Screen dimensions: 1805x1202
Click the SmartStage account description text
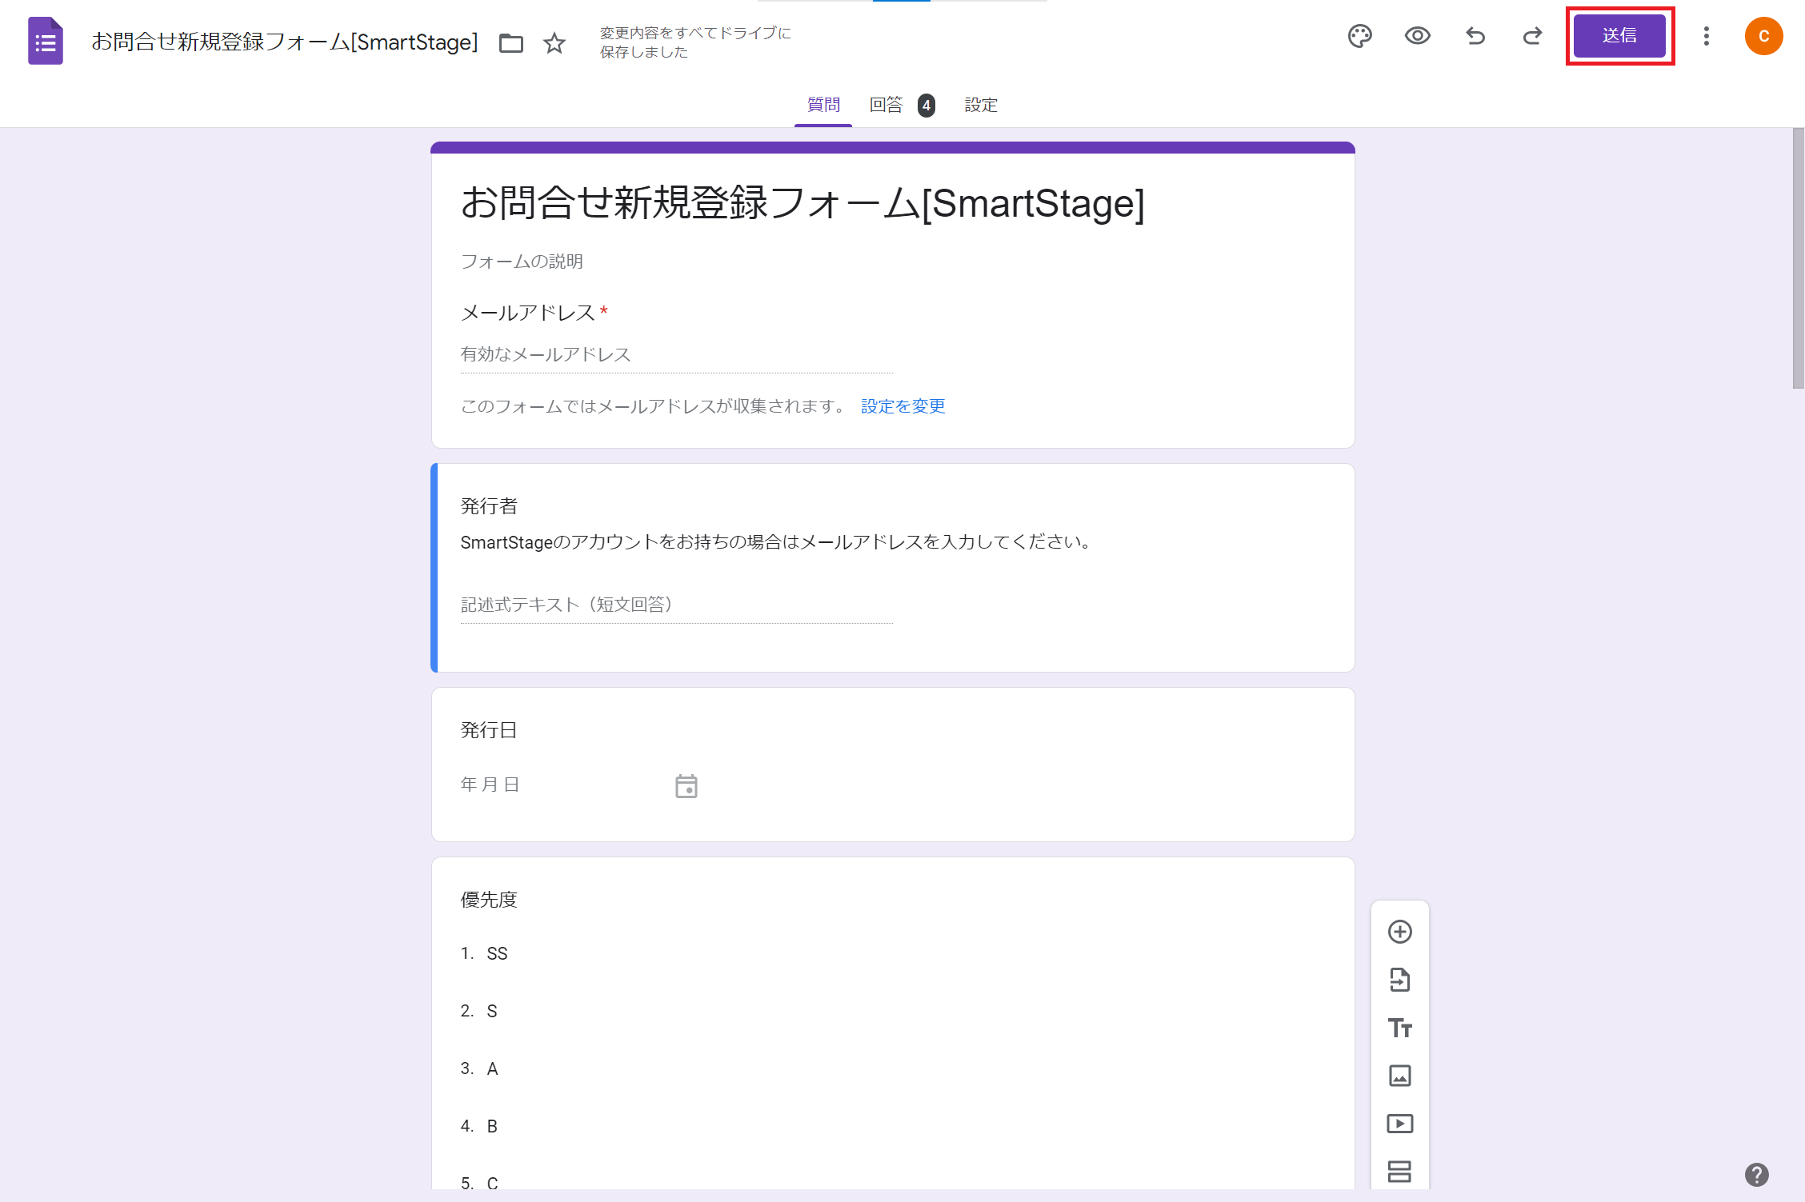coord(777,542)
